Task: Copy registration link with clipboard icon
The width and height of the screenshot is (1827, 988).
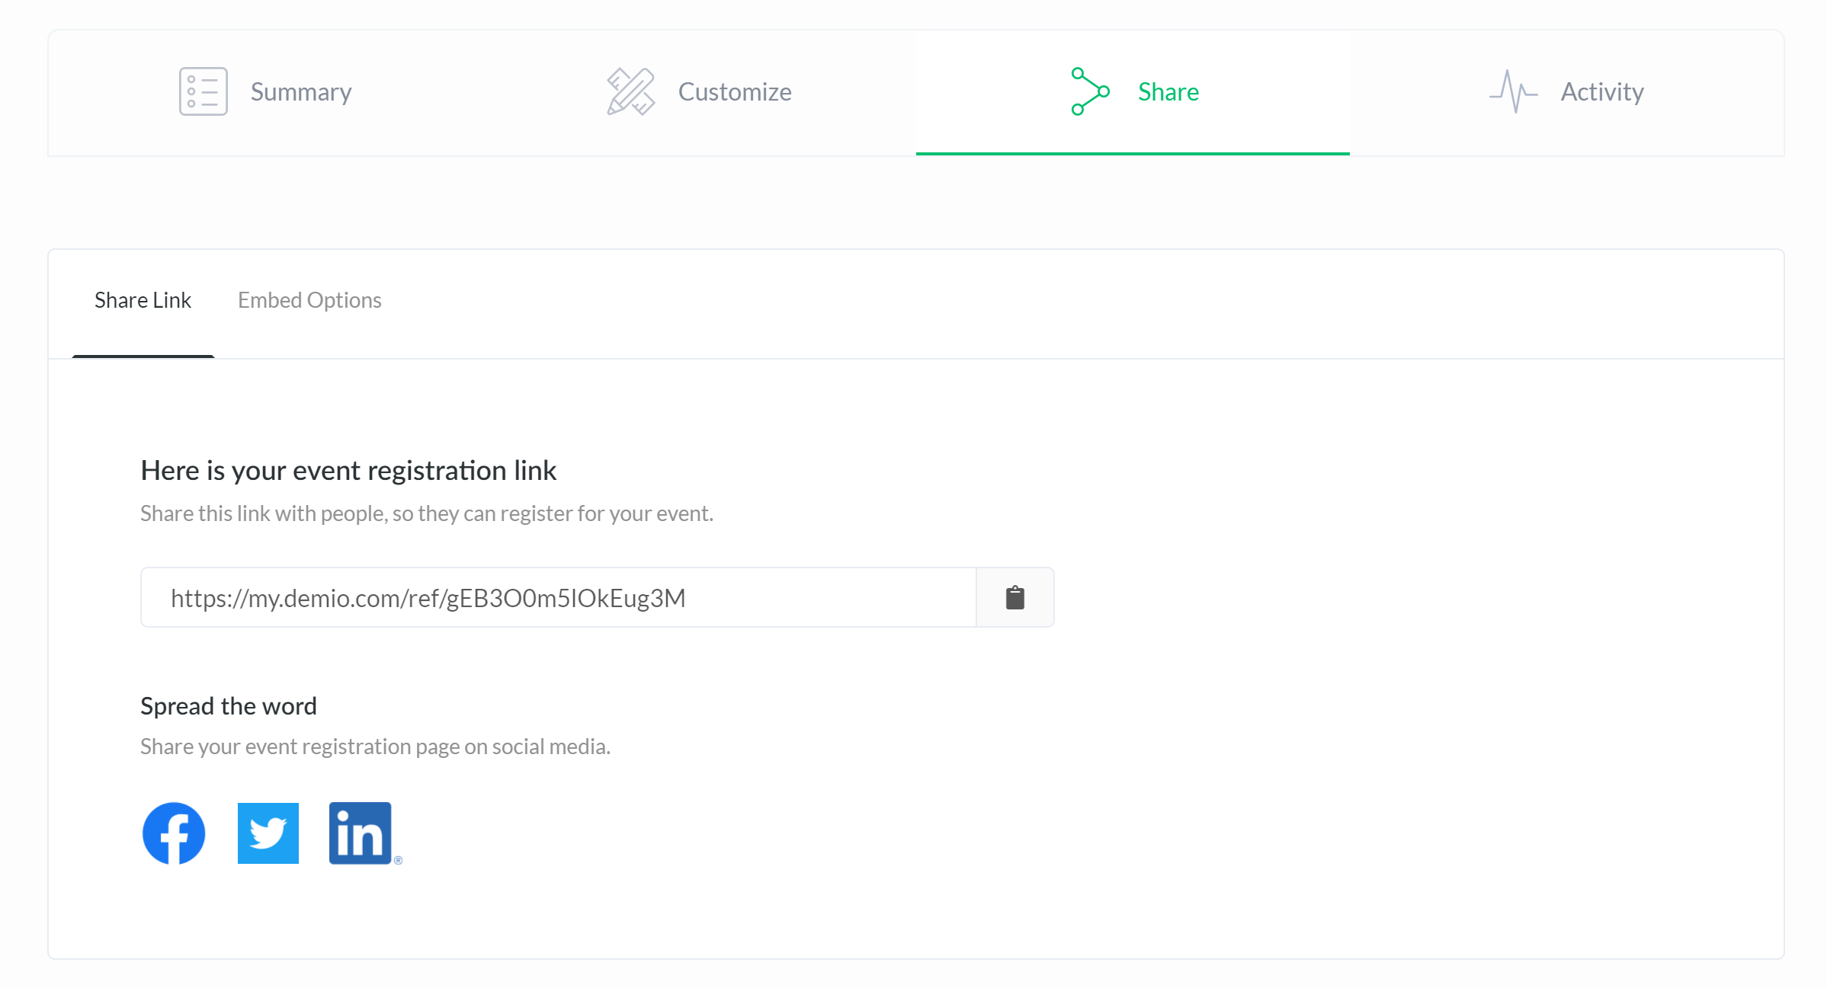Action: 1015,598
